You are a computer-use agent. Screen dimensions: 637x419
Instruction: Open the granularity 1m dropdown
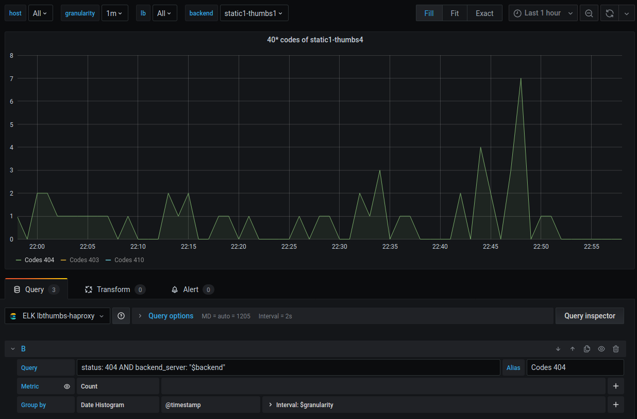(x=114, y=13)
